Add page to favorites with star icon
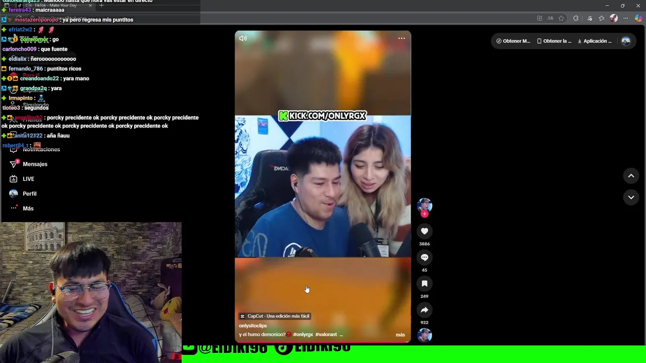 [561, 18]
